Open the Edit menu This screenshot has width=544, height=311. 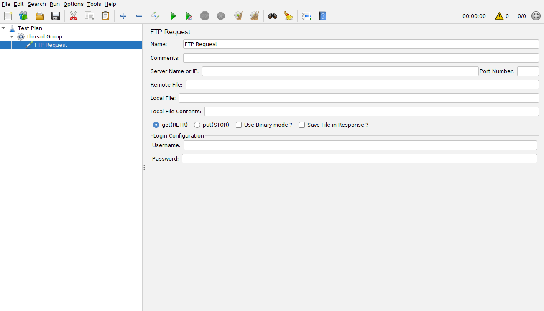tap(18, 4)
